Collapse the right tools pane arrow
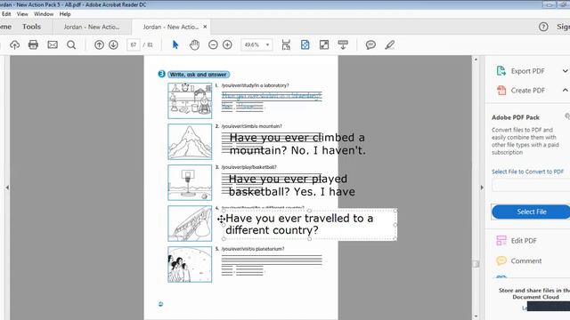The height and width of the screenshot is (320, 570). pos(482,188)
